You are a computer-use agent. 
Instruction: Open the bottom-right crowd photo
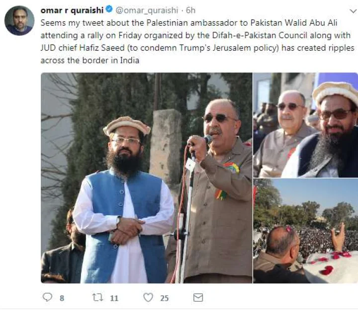pos(305,231)
